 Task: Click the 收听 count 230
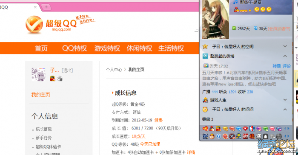(250, 92)
